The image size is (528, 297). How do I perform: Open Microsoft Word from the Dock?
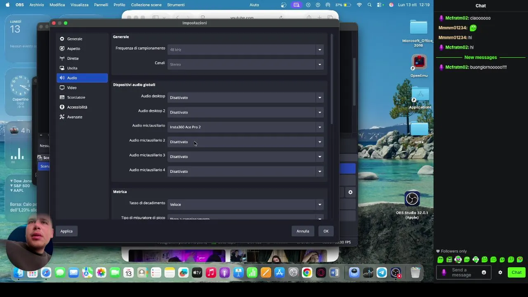335,273
